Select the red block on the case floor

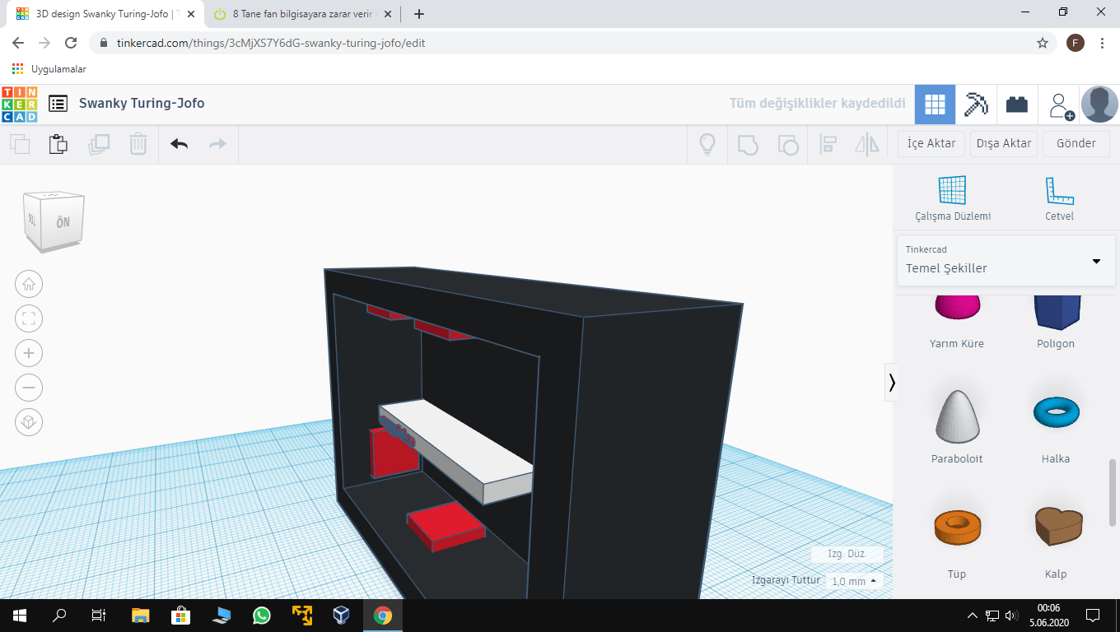(447, 525)
